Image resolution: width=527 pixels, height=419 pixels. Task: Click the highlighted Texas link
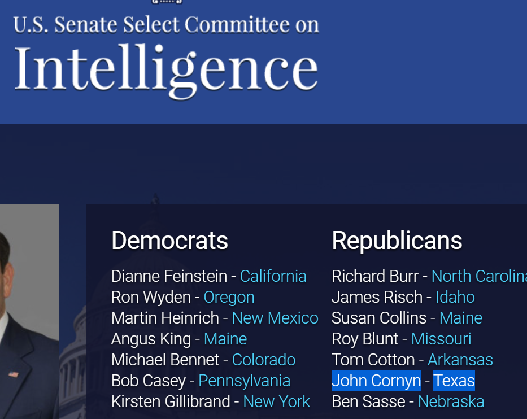coord(454,381)
